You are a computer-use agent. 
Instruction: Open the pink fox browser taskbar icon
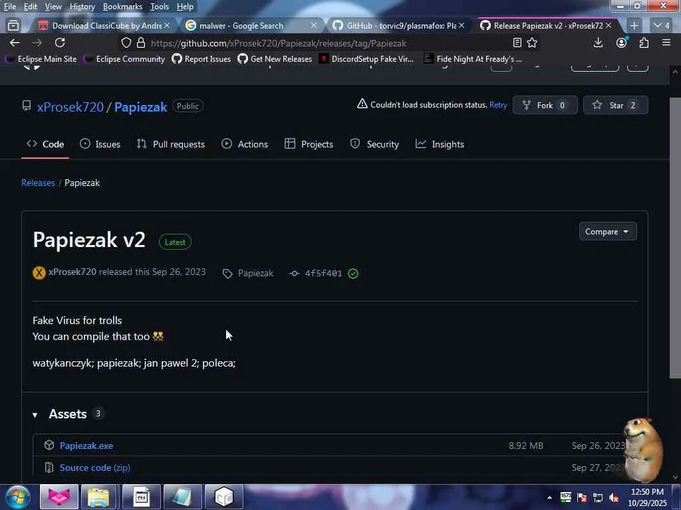59,497
